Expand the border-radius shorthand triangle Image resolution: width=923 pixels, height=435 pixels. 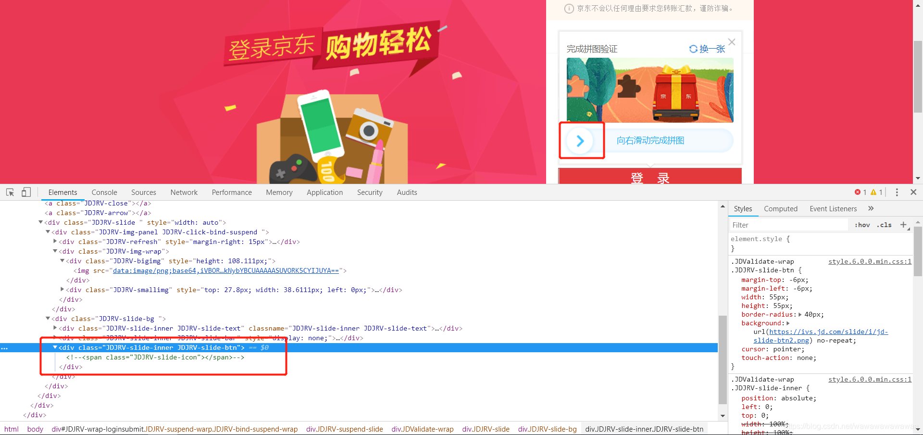[800, 315]
